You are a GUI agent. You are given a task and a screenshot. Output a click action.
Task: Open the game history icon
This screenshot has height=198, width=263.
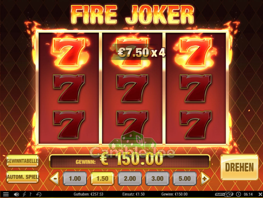tap(39, 194)
